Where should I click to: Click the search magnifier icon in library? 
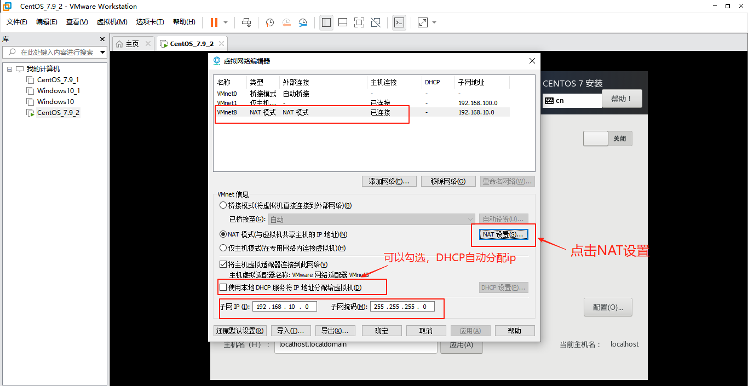(x=11, y=52)
